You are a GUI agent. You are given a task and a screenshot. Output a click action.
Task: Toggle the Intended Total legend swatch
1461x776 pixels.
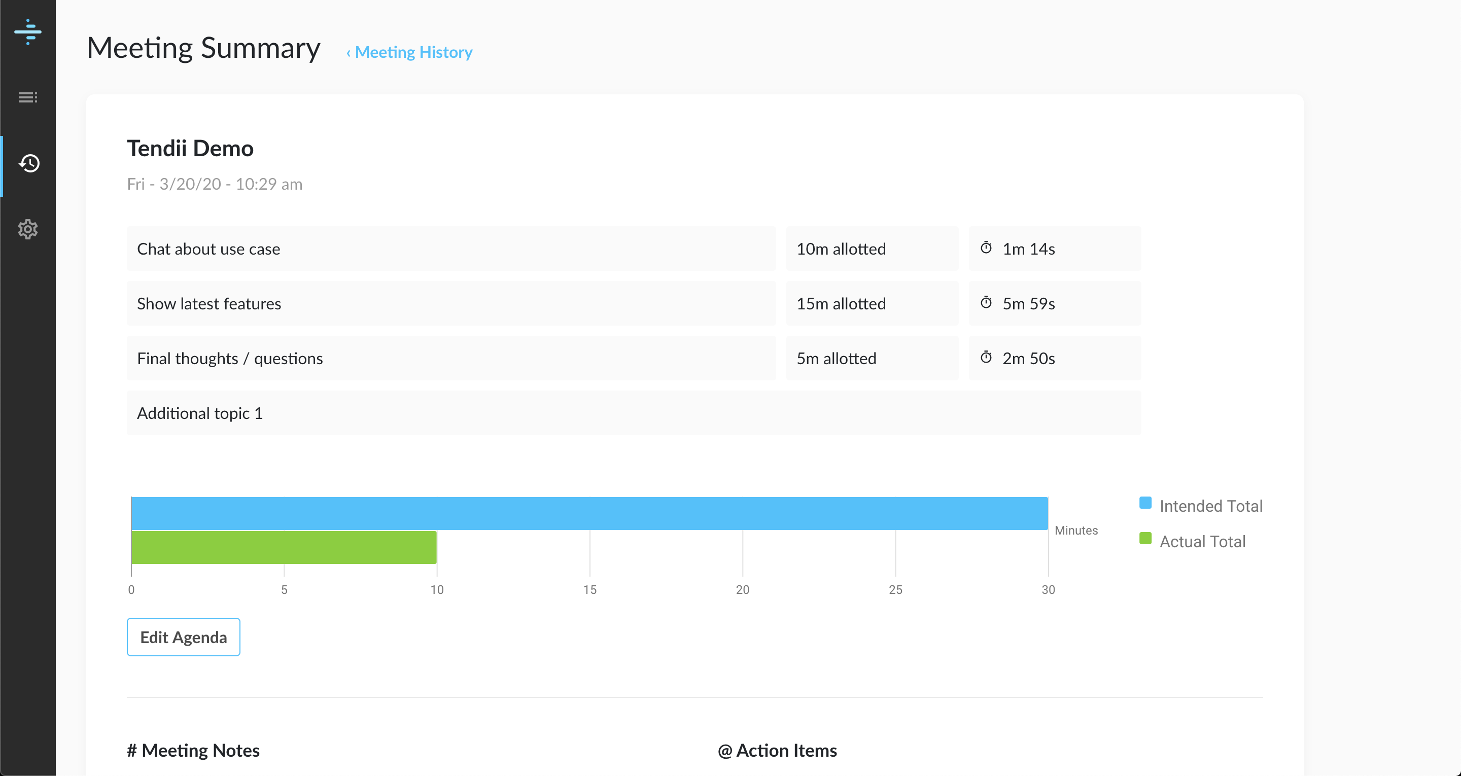point(1145,503)
